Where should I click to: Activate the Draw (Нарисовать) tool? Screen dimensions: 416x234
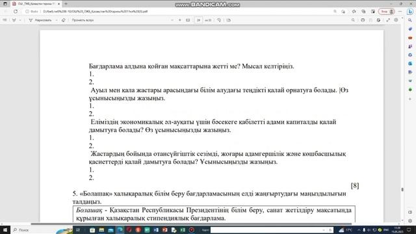point(40,20)
